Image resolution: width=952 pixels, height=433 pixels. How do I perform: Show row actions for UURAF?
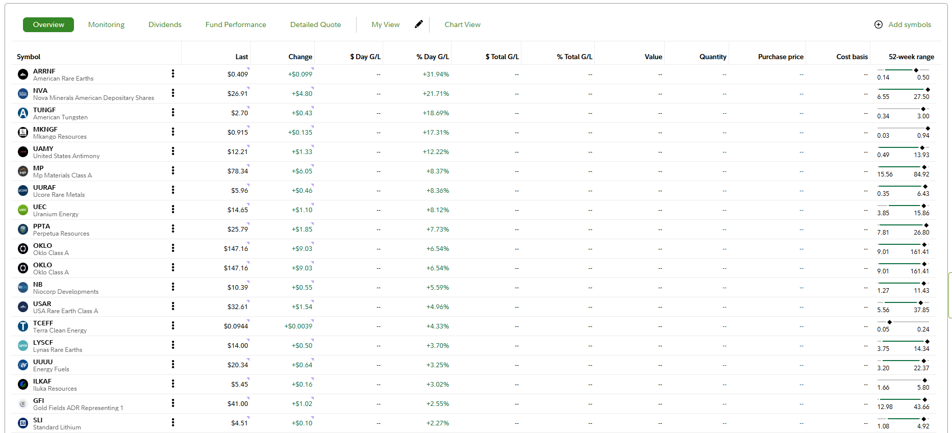173,190
